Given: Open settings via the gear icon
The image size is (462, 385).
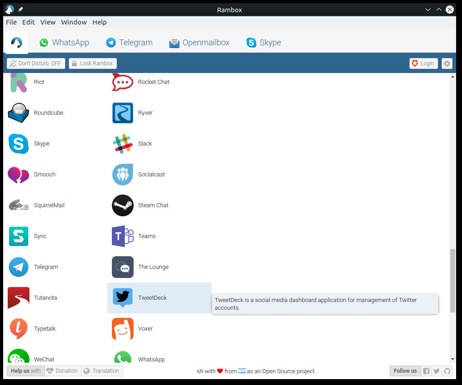Looking at the screenshot, I should point(447,63).
